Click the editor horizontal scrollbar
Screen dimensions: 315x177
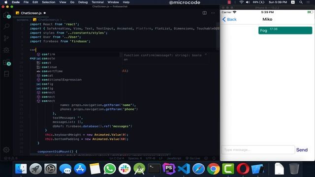(100, 155)
